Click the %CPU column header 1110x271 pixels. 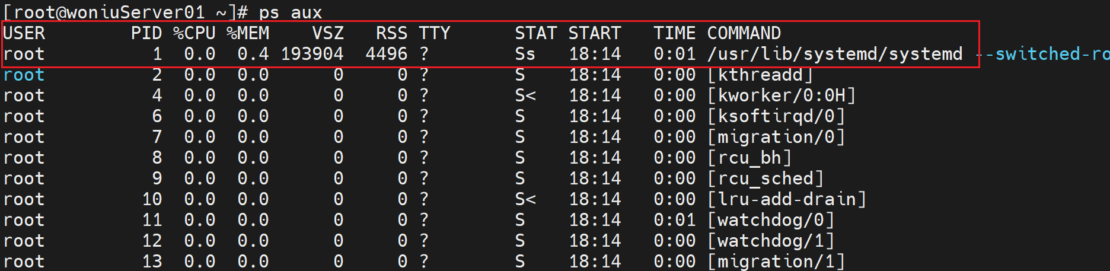194,33
